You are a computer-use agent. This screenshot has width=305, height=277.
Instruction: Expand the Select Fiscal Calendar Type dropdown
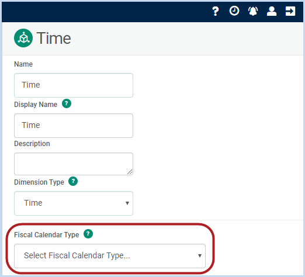pos(110,256)
